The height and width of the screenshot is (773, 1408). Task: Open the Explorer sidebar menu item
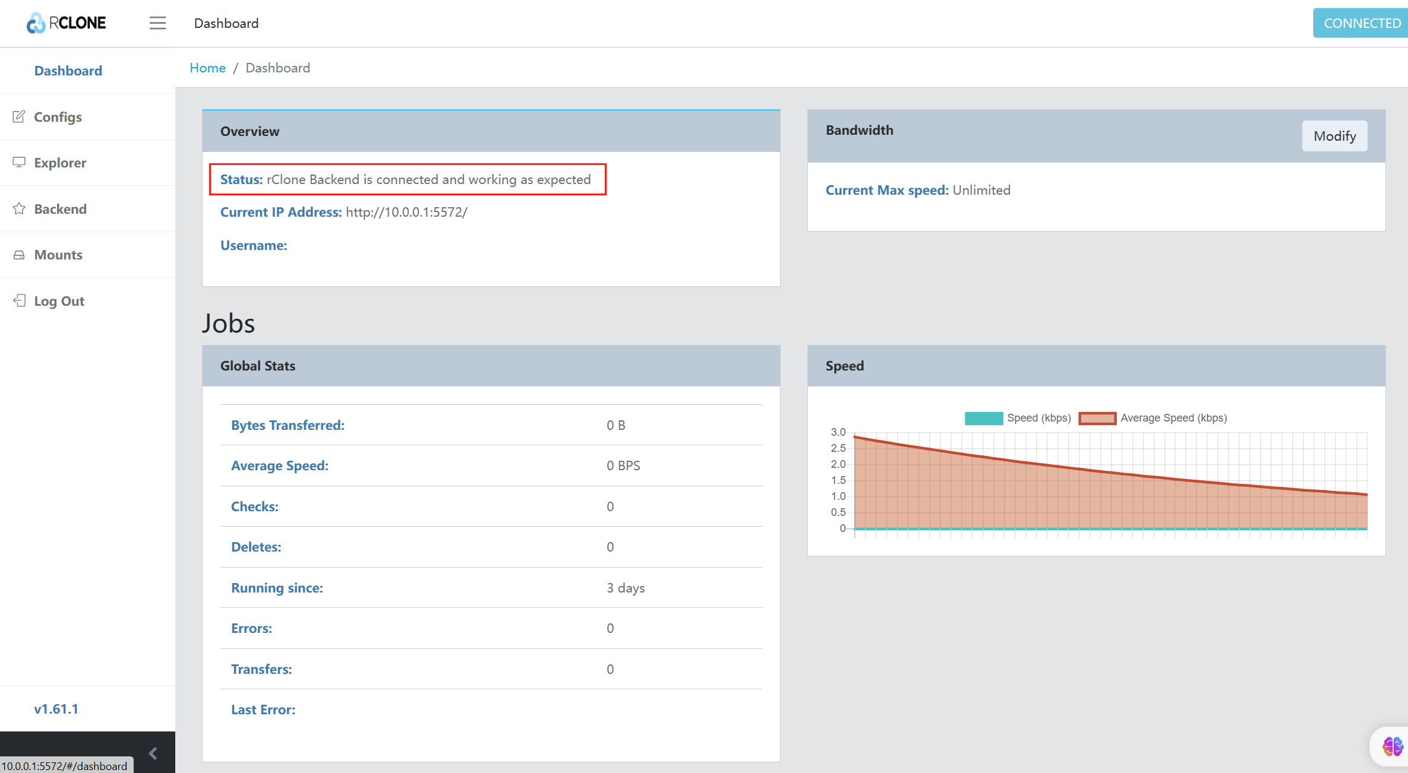point(60,163)
